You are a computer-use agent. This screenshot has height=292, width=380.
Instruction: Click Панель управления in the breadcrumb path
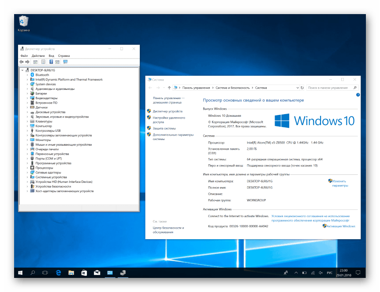(x=196, y=88)
